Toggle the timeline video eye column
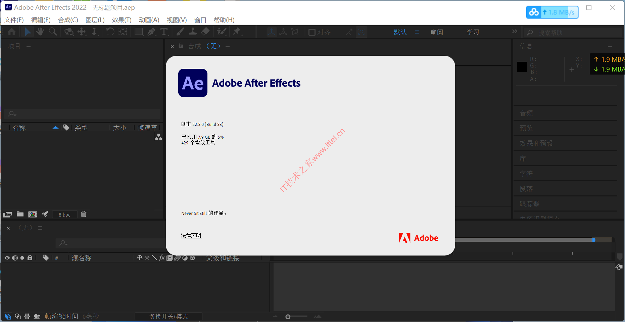The width and height of the screenshot is (625, 322). coord(7,258)
